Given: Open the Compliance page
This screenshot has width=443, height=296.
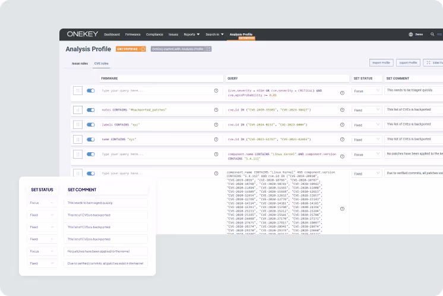Looking at the screenshot, I should tap(154, 34).
